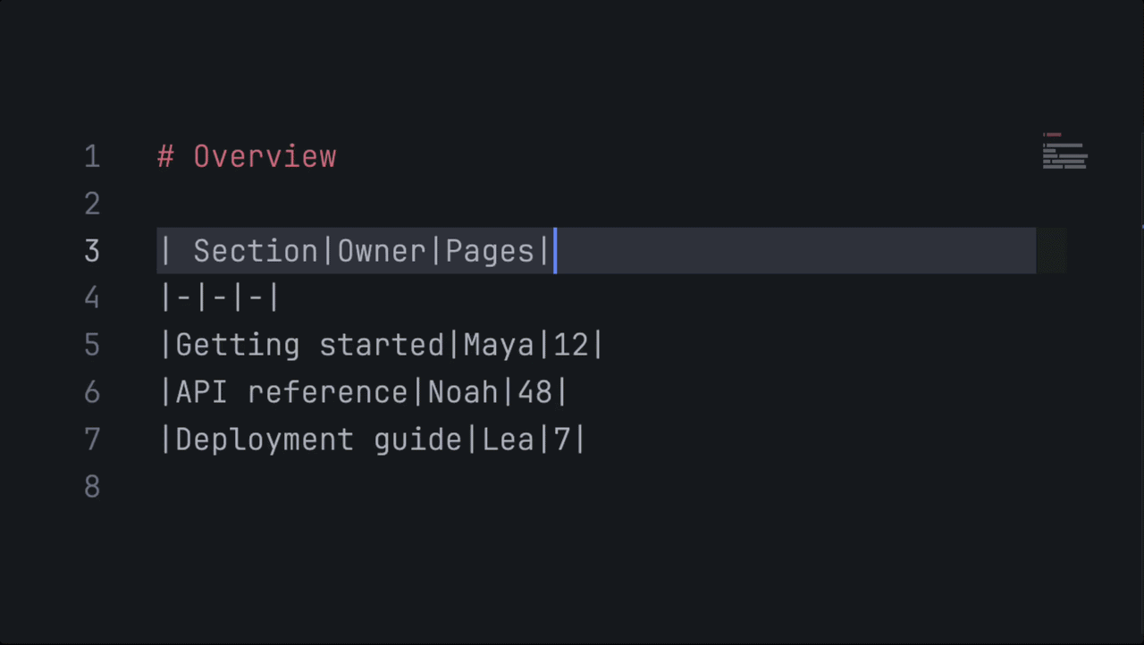Image resolution: width=1144 pixels, height=645 pixels.
Task: Click the minimap code preview thumbnail
Action: [1064, 151]
